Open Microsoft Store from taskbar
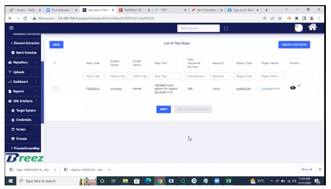This screenshot has height=189, width=331. point(137,181)
